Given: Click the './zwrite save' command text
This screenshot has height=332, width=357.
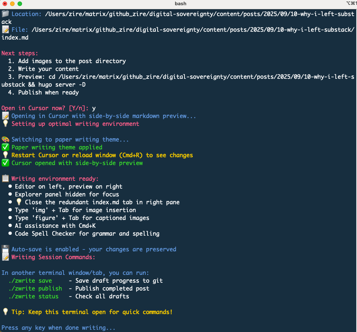Looking at the screenshot, I should [x=30, y=281].
